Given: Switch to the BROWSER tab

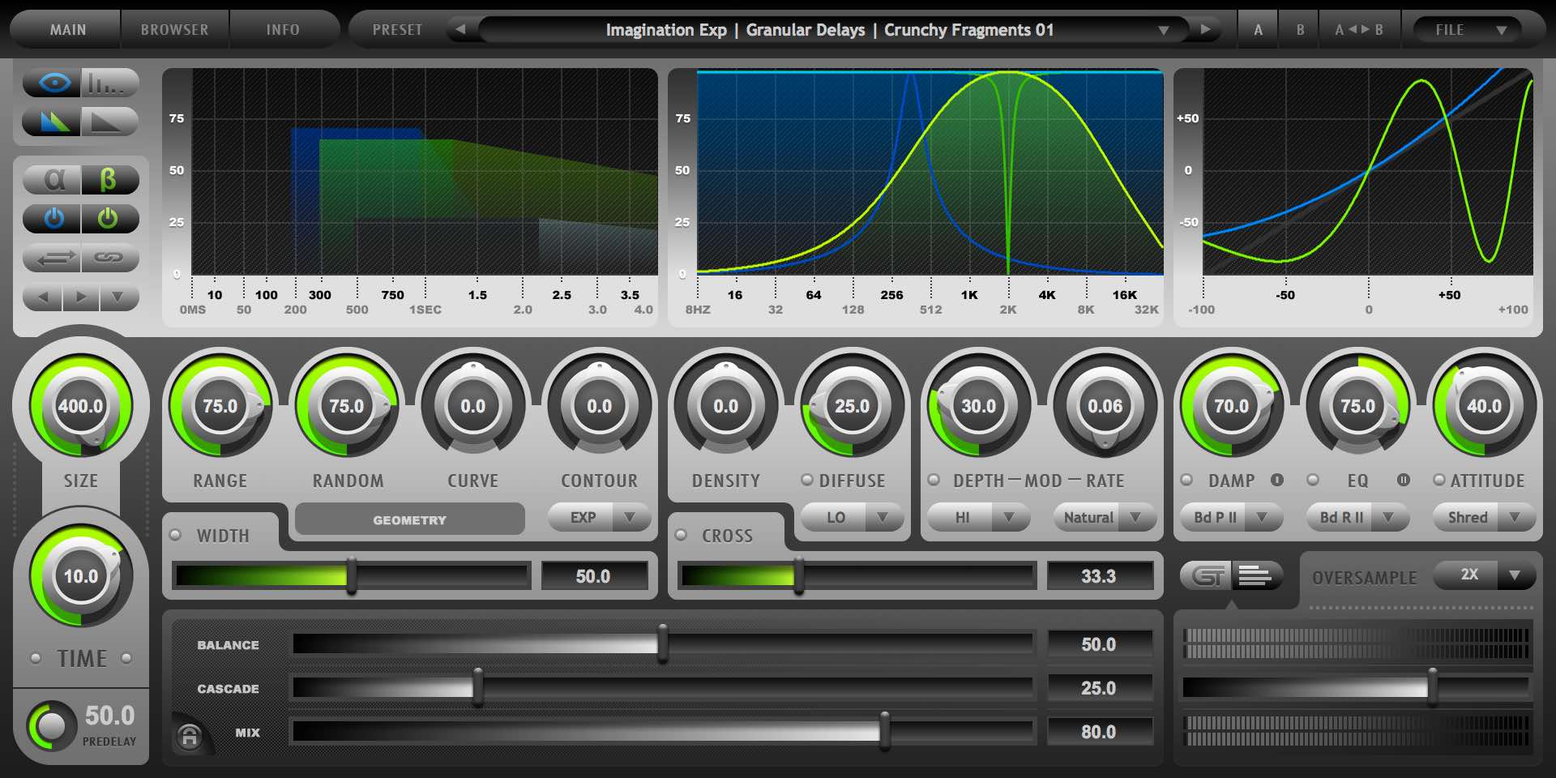Looking at the screenshot, I should point(174,30).
